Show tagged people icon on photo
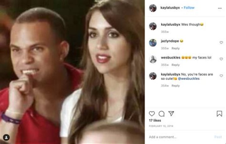226x144 pixels. click(6, 137)
